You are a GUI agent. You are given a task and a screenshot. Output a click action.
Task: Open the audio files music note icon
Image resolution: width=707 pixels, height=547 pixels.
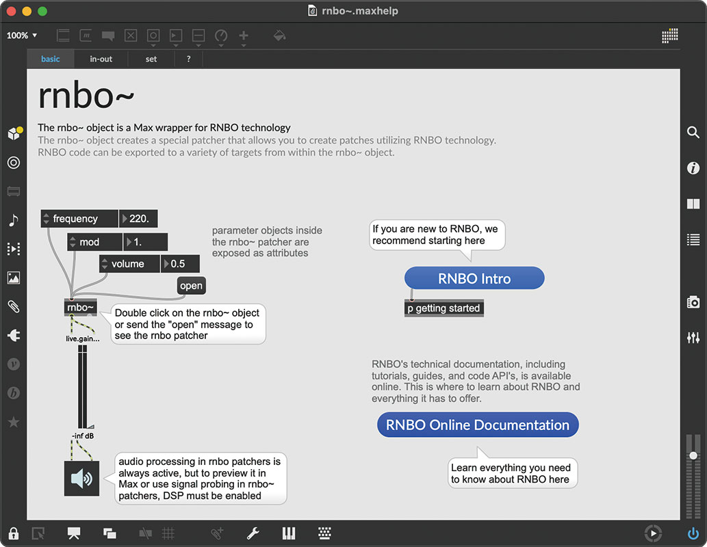pos(14,220)
